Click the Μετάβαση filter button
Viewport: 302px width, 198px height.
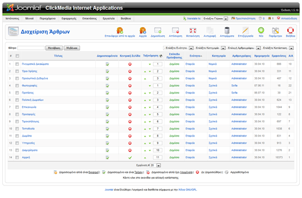[x=54, y=48]
